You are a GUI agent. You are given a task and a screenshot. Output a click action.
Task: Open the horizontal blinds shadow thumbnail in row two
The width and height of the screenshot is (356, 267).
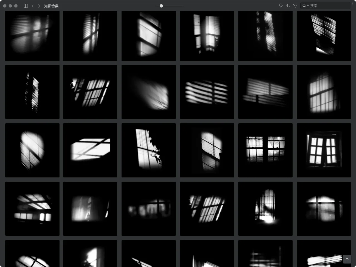coord(207,92)
